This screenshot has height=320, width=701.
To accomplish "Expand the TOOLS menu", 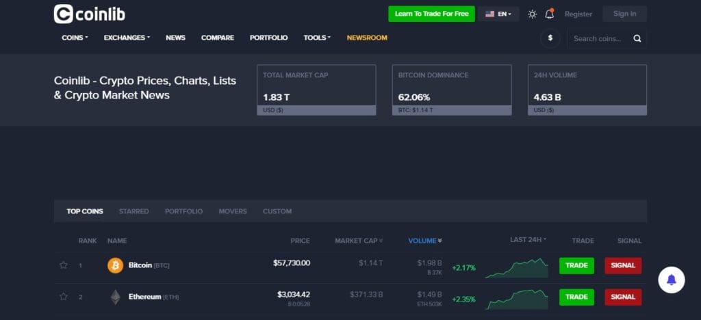I will tap(317, 38).
